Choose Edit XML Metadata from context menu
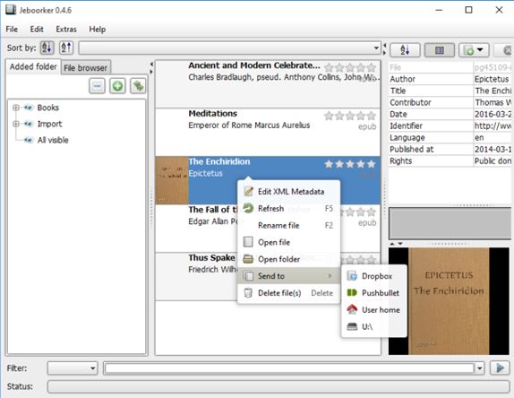 click(x=288, y=192)
